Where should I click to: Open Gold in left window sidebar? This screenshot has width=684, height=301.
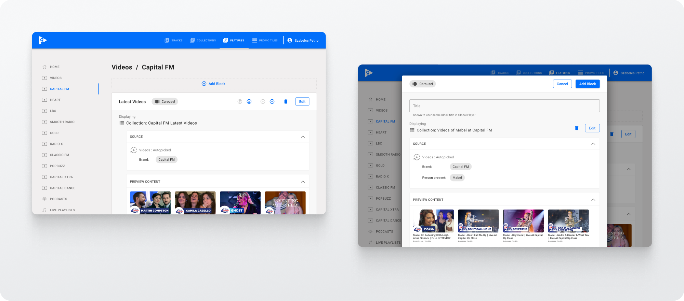click(x=50, y=133)
